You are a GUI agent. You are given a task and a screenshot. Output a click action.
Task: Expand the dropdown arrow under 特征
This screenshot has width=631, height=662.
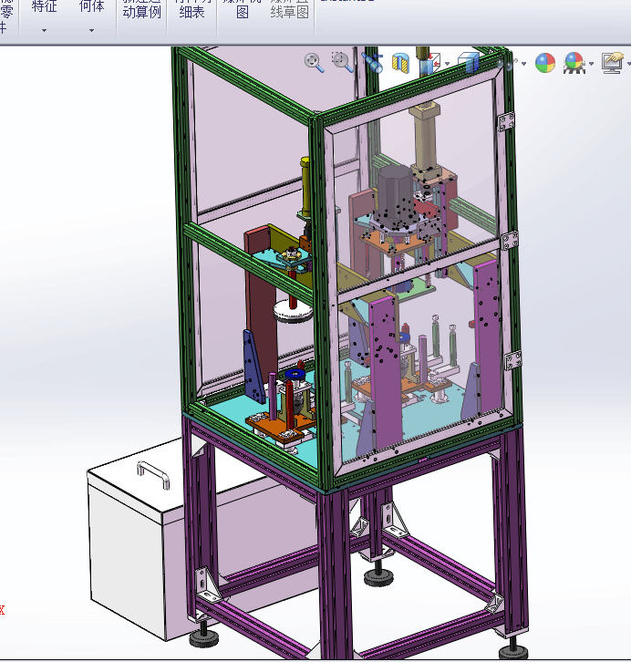45,30
